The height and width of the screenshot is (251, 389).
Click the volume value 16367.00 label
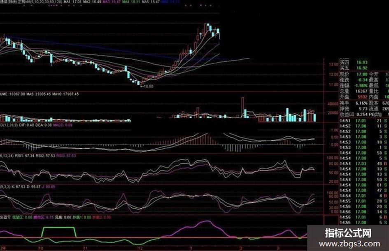coord(17,94)
